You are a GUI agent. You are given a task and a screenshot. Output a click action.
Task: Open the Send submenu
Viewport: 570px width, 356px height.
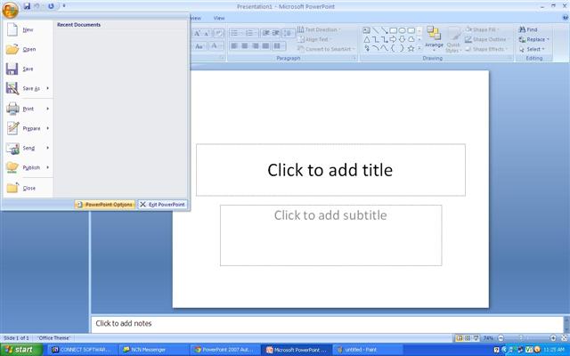(x=48, y=148)
